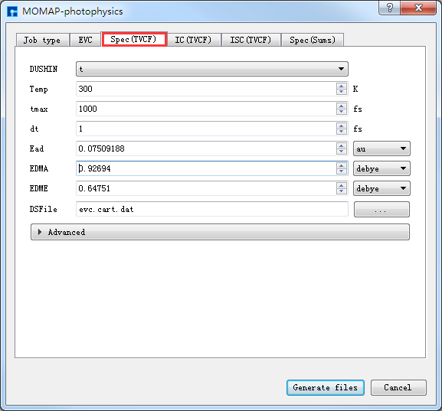Increase tmax with up arrow
The width and height of the screenshot is (442, 411).
[x=342, y=106]
